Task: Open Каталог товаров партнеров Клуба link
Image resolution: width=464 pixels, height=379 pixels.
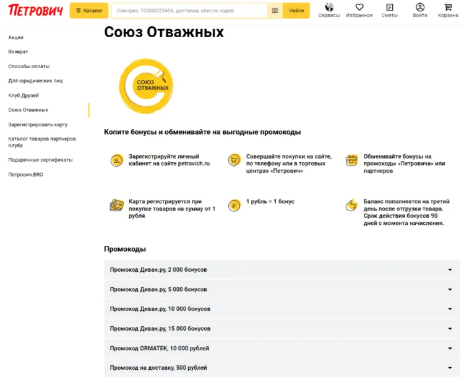Action: coord(42,142)
